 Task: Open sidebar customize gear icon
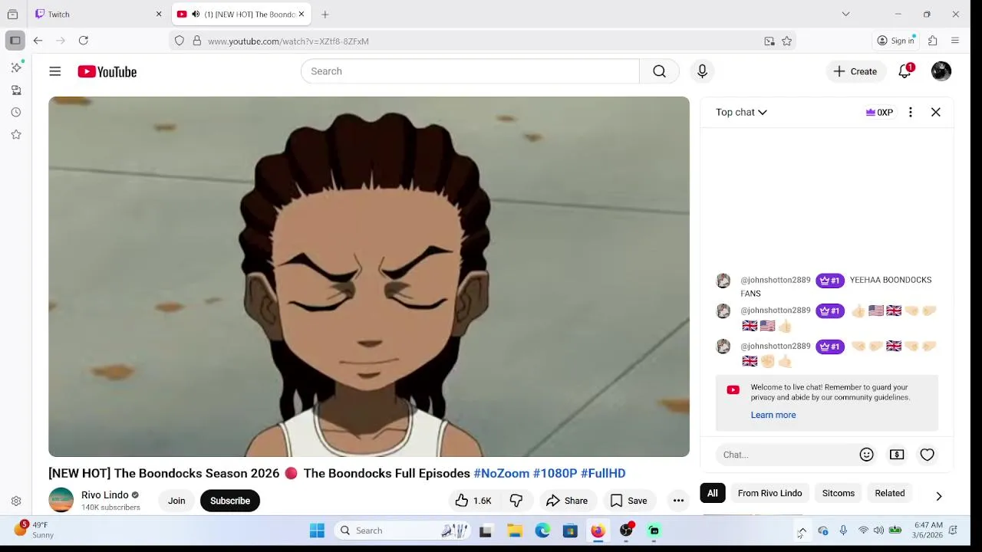coord(16,501)
